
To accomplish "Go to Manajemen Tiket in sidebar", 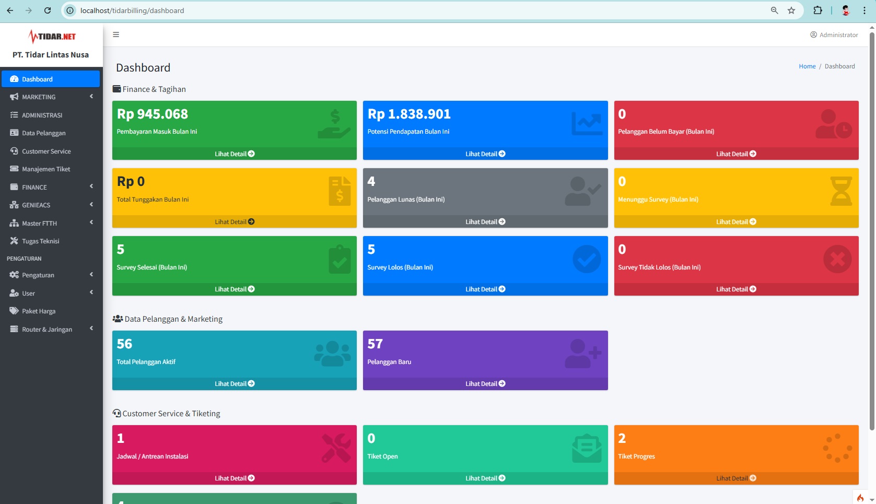I will [51, 169].
